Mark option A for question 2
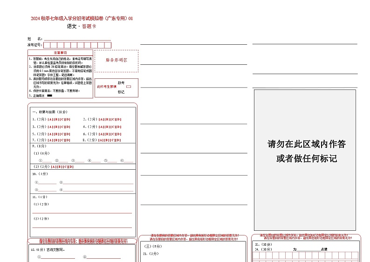This screenshot has width=370, height=262. [102, 119]
